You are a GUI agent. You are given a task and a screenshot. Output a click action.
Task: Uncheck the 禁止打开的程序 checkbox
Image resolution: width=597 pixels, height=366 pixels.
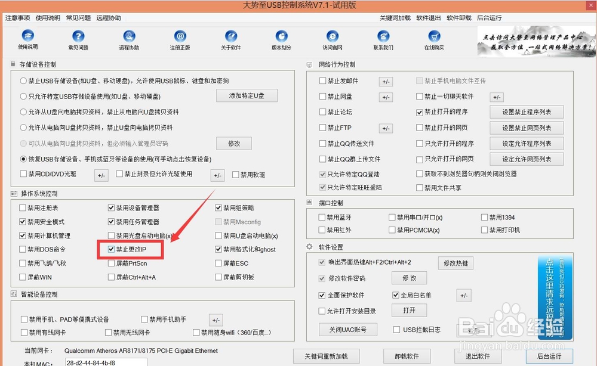(x=420, y=112)
